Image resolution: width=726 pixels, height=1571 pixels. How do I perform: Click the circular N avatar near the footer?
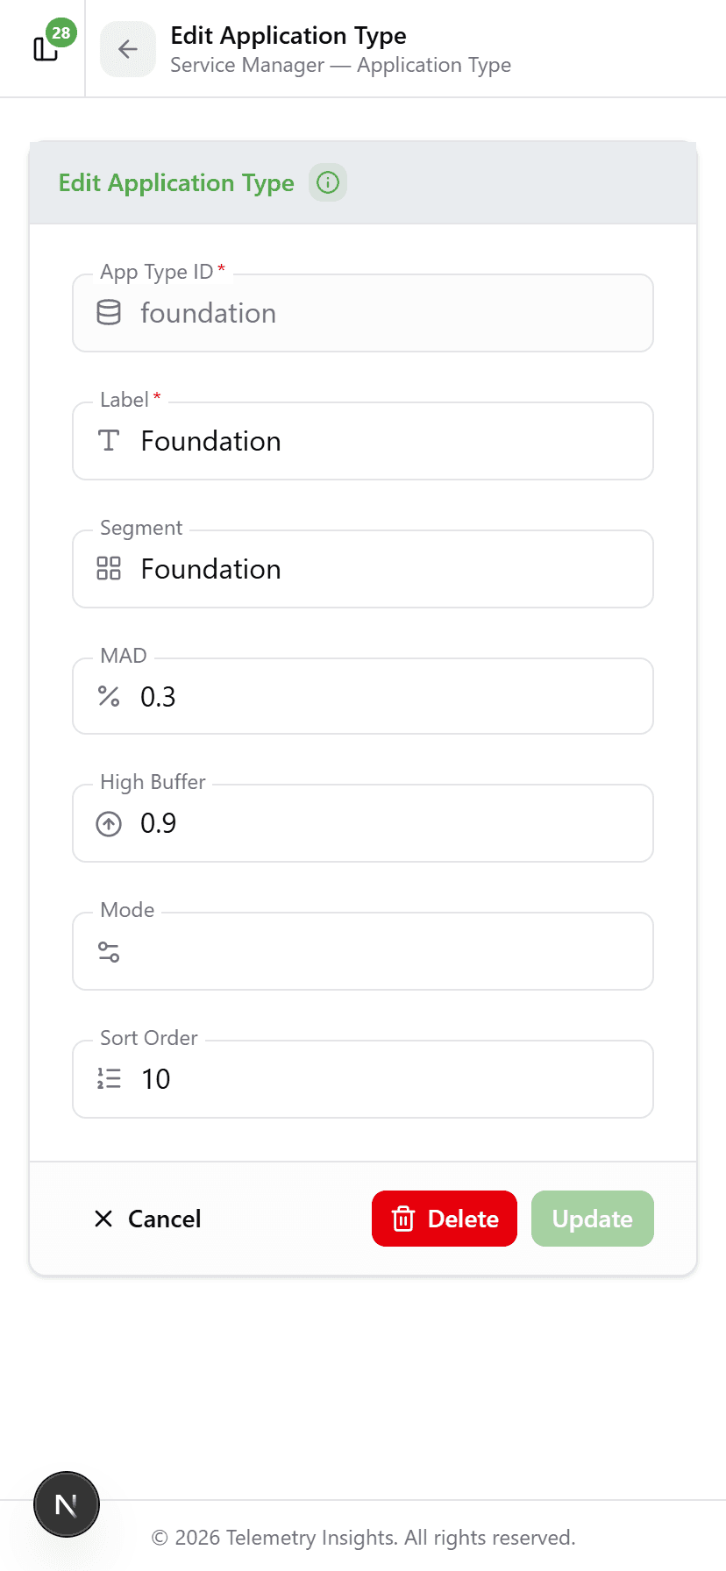66,1504
